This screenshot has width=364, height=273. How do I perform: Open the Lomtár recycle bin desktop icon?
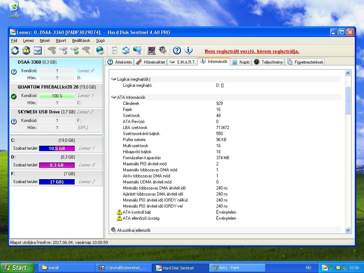[x=14, y=9]
